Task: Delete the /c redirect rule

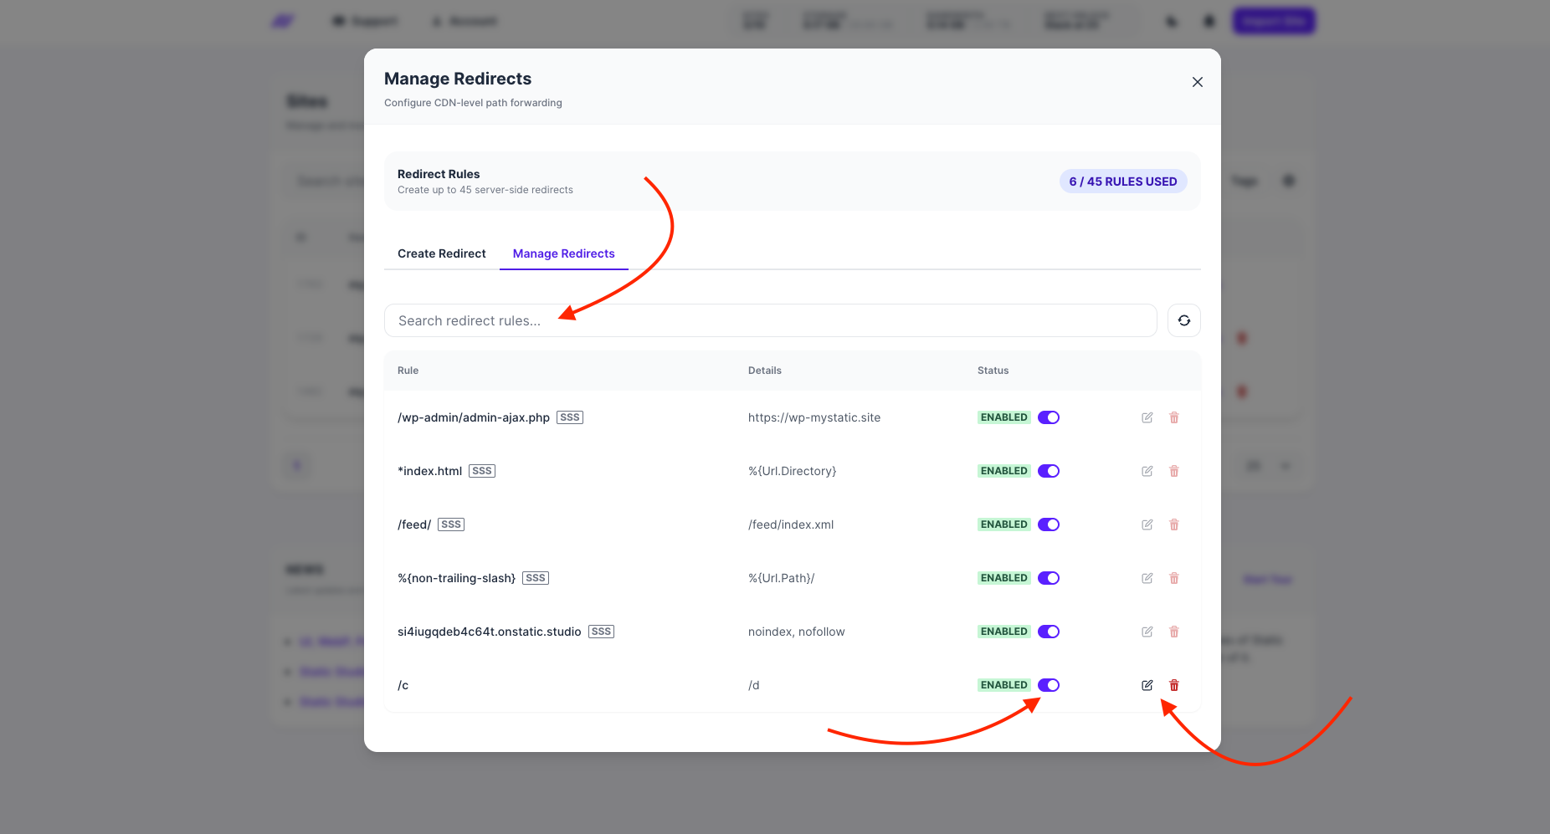Action: point(1173,685)
